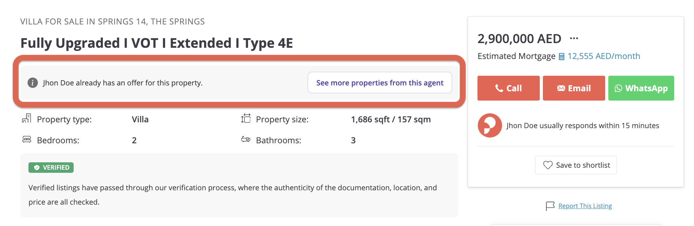Screen dimensions: 694x226
Task: Save this listing to shortlist
Action: [x=576, y=165]
